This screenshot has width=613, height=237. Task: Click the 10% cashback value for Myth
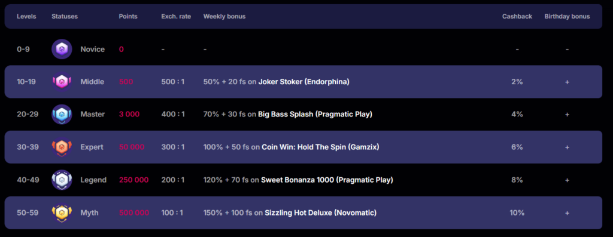point(517,213)
